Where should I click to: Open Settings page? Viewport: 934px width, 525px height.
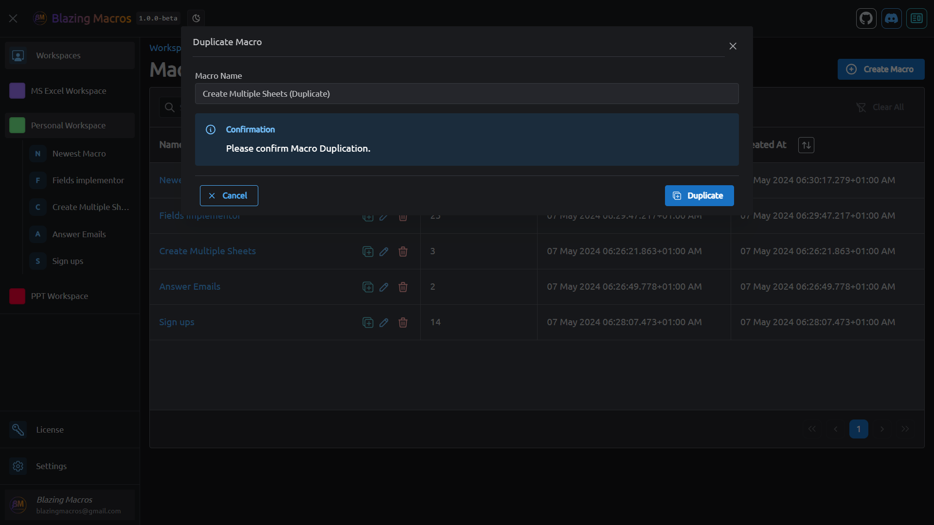pyautogui.click(x=70, y=466)
